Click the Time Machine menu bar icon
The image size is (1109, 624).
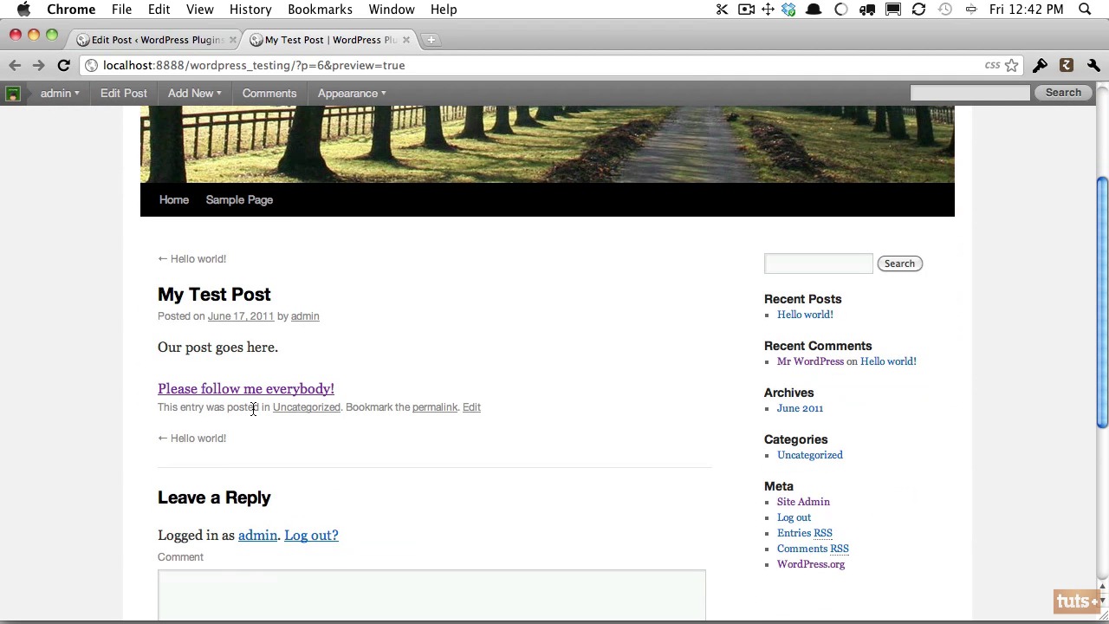[x=945, y=10]
